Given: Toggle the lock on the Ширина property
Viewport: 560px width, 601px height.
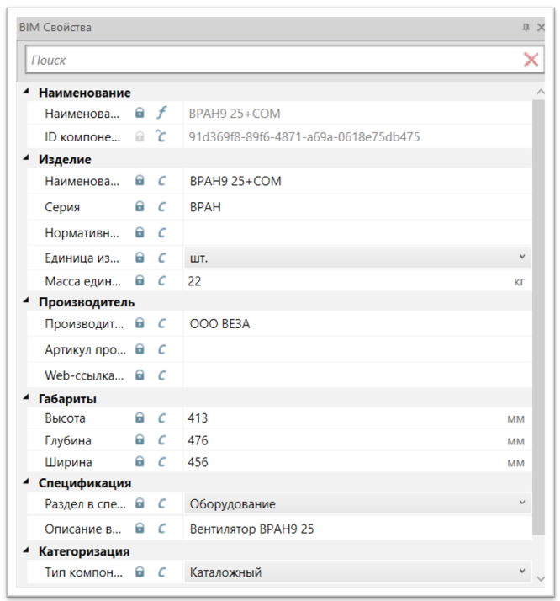Looking at the screenshot, I should [140, 462].
